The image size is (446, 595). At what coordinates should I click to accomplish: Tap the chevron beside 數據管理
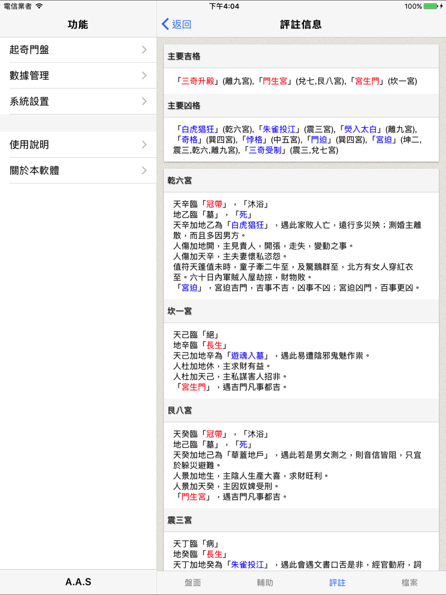pos(144,76)
